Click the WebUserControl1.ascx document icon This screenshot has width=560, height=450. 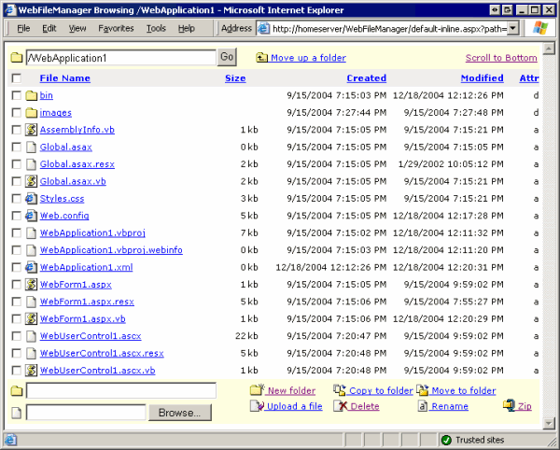[x=32, y=336]
